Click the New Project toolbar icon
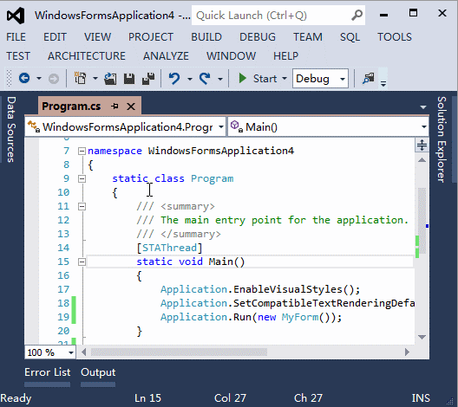The width and height of the screenshot is (458, 407). pyautogui.click(x=80, y=79)
